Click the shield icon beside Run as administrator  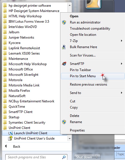pos(64,22)
